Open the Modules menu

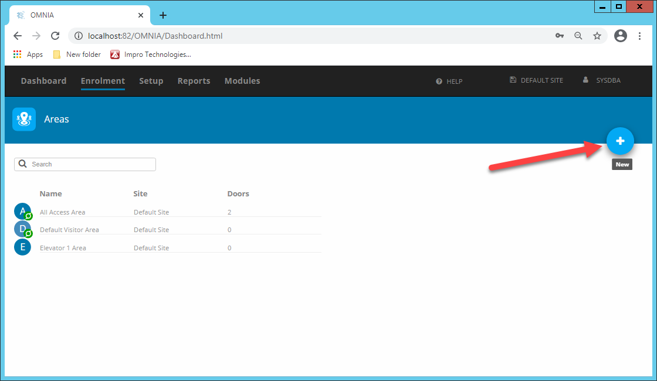point(242,81)
